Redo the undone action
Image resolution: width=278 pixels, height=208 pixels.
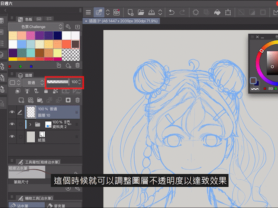(x=182, y=13)
